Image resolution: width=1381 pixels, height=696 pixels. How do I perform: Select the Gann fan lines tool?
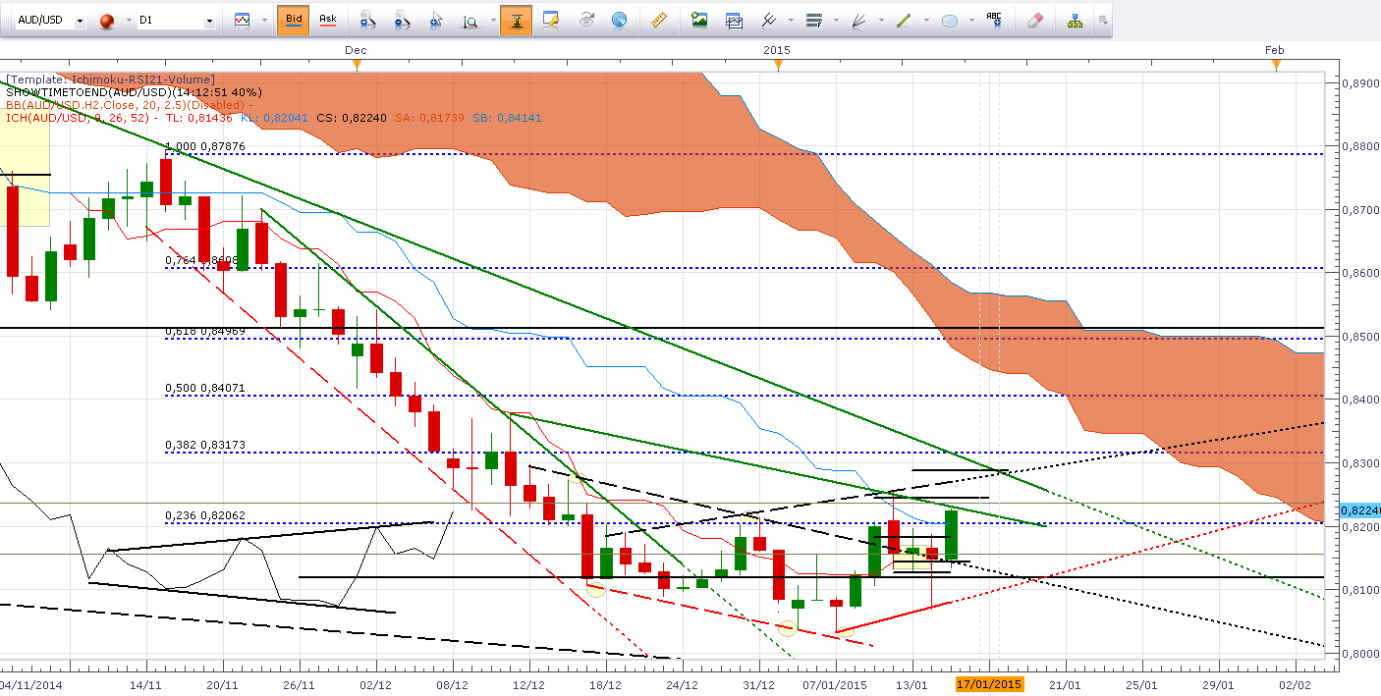coord(859,19)
